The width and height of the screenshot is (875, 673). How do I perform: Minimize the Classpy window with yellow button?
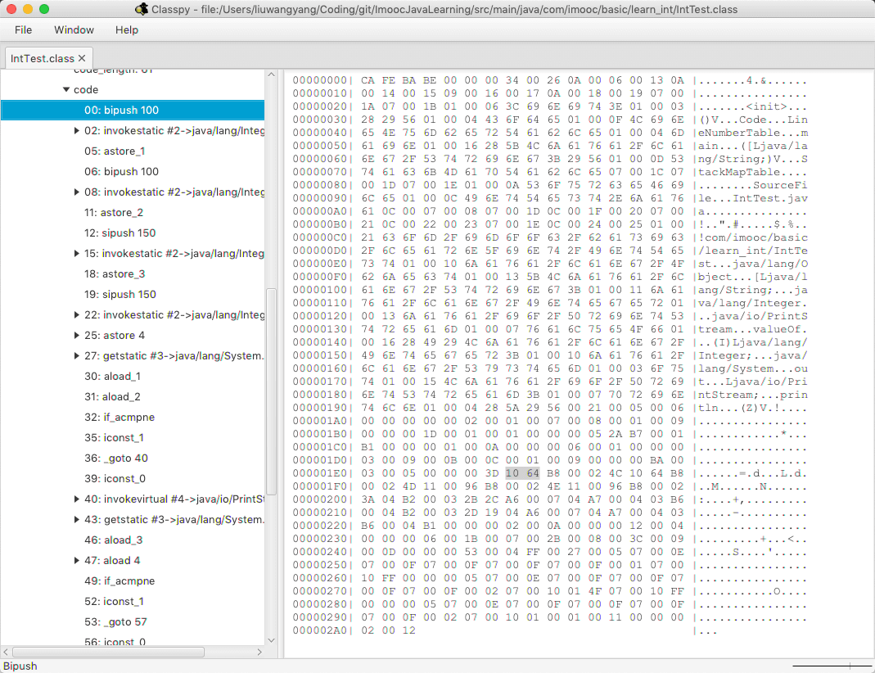click(28, 9)
